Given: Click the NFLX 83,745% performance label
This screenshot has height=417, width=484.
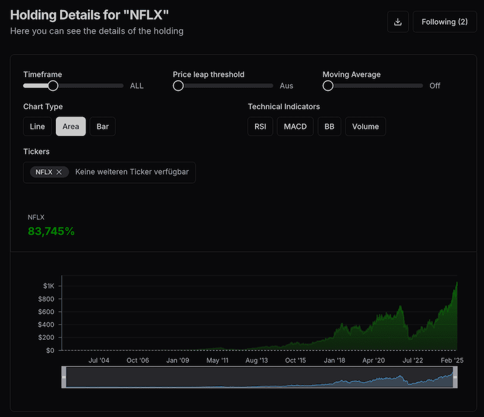Looking at the screenshot, I should click(x=51, y=231).
